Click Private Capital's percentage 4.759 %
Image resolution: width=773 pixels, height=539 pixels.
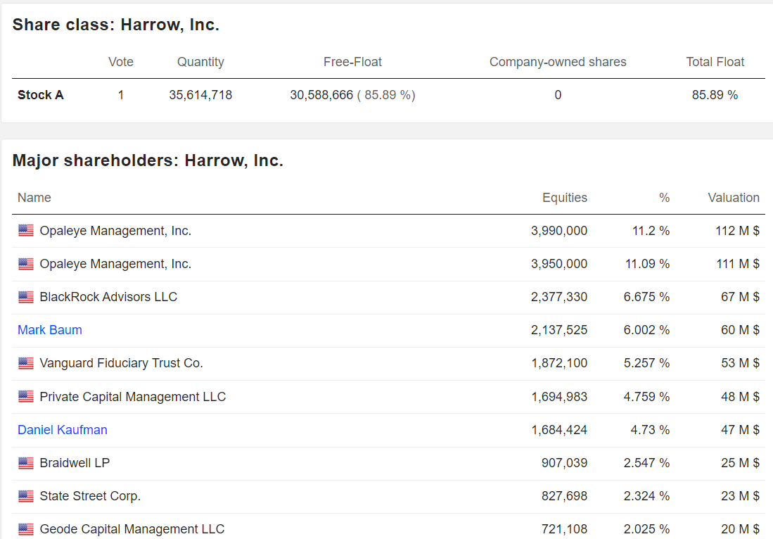pos(646,396)
